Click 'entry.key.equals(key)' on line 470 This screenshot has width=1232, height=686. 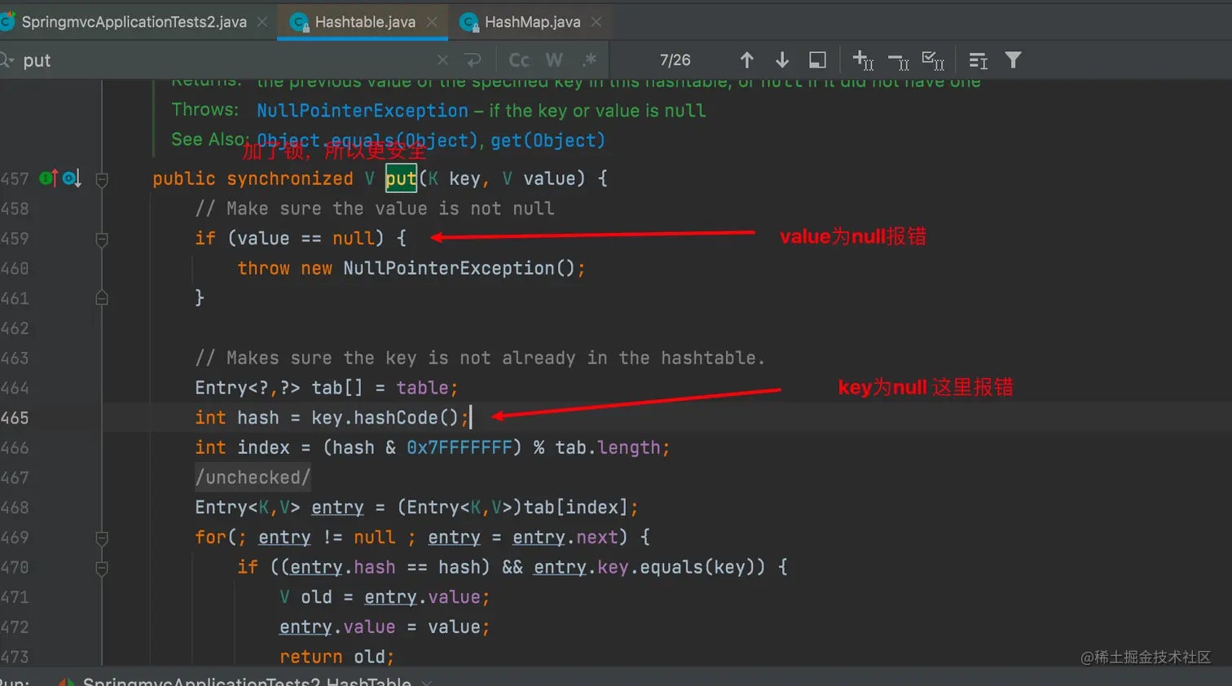coord(649,567)
